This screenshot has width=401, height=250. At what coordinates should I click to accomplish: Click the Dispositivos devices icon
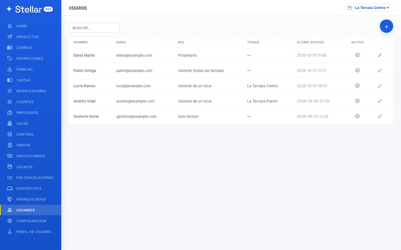(10, 188)
